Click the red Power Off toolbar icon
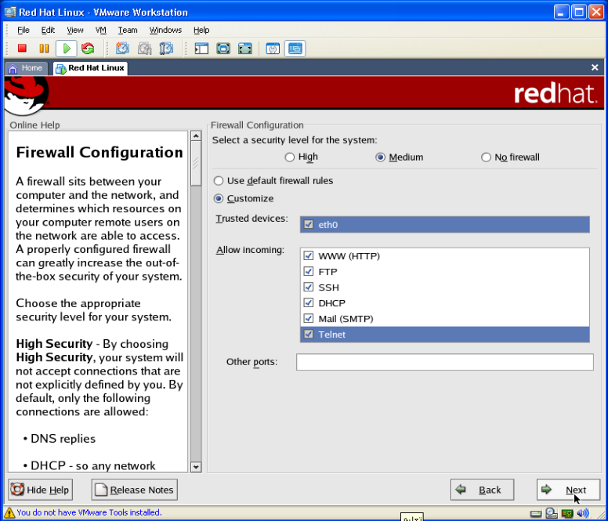The width and height of the screenshot is (608, 521). pyautogui.click(x=22, y=49)
